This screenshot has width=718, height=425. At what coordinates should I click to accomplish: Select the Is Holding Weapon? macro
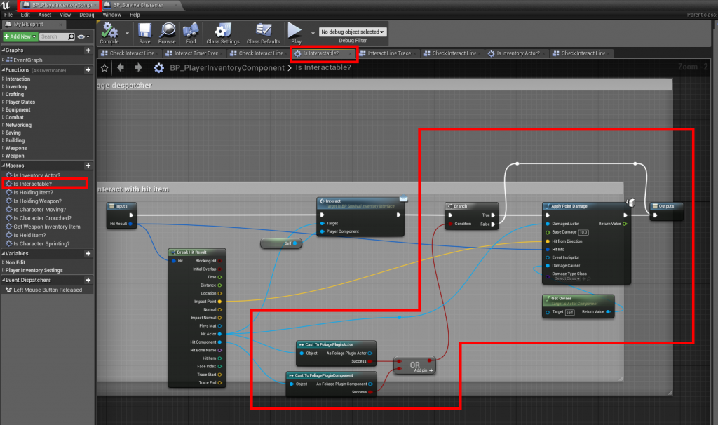tap(37, 201)
